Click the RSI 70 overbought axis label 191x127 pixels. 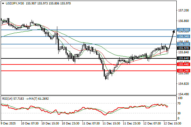tap(180, 104)
